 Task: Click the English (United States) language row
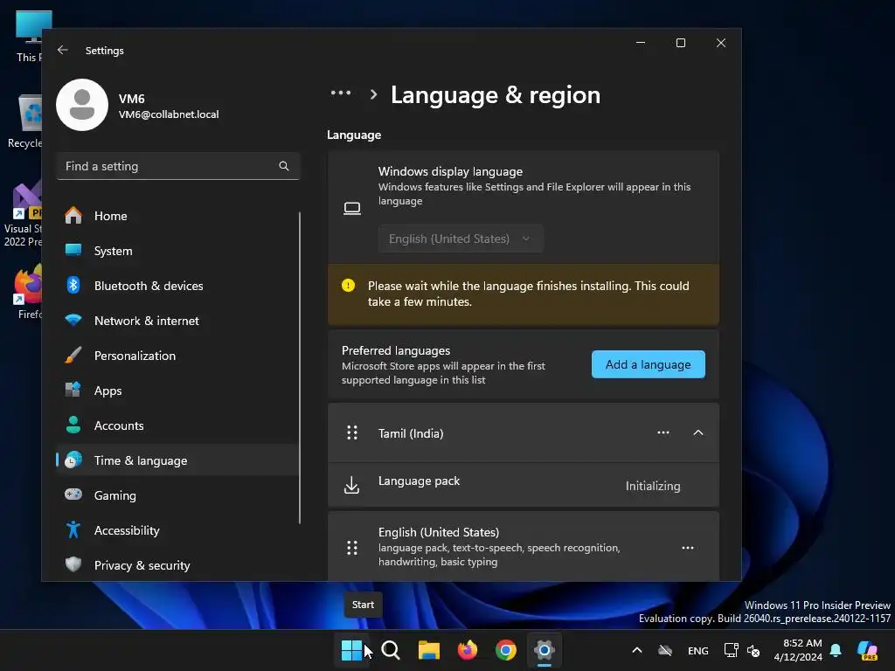(524, 547)
